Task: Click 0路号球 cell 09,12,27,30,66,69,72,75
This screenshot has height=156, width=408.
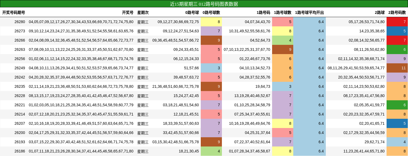Action: tap(178, 22)
